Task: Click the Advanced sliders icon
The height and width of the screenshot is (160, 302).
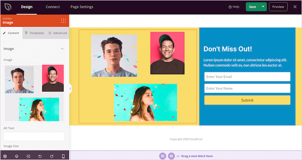Action: click(50, 33)
